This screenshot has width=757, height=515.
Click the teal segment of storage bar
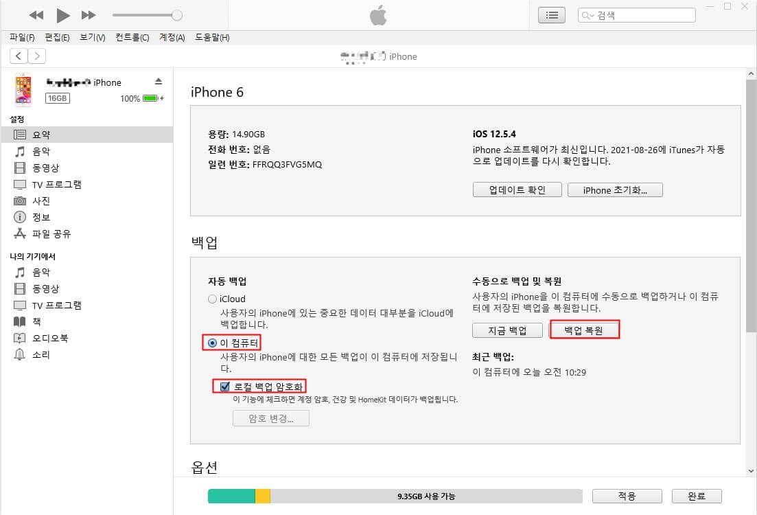pyautogui.click(x=231, y=496)
